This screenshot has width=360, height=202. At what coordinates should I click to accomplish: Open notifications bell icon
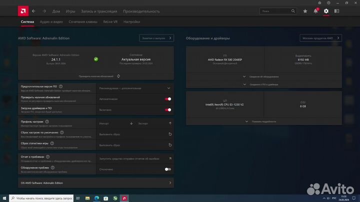[316, 11]
